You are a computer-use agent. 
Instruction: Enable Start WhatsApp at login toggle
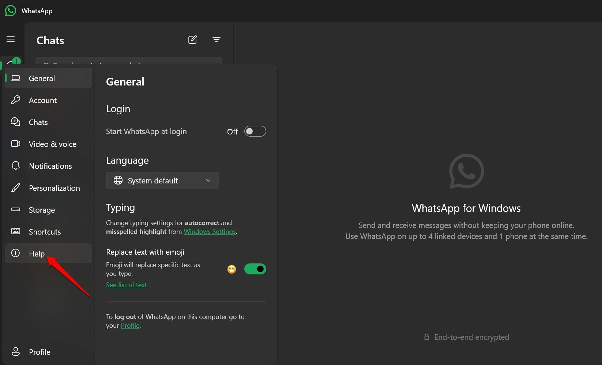(255, 131)
